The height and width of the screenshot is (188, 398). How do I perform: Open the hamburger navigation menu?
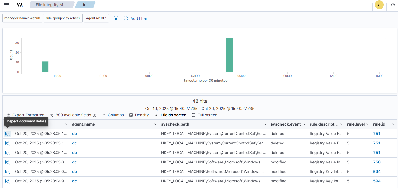coord(7,5)
